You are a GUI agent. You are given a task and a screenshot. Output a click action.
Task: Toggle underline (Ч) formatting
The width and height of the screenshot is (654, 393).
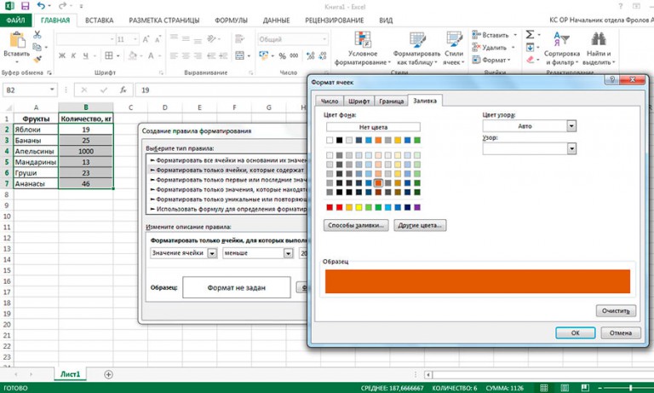click(85, 55)
